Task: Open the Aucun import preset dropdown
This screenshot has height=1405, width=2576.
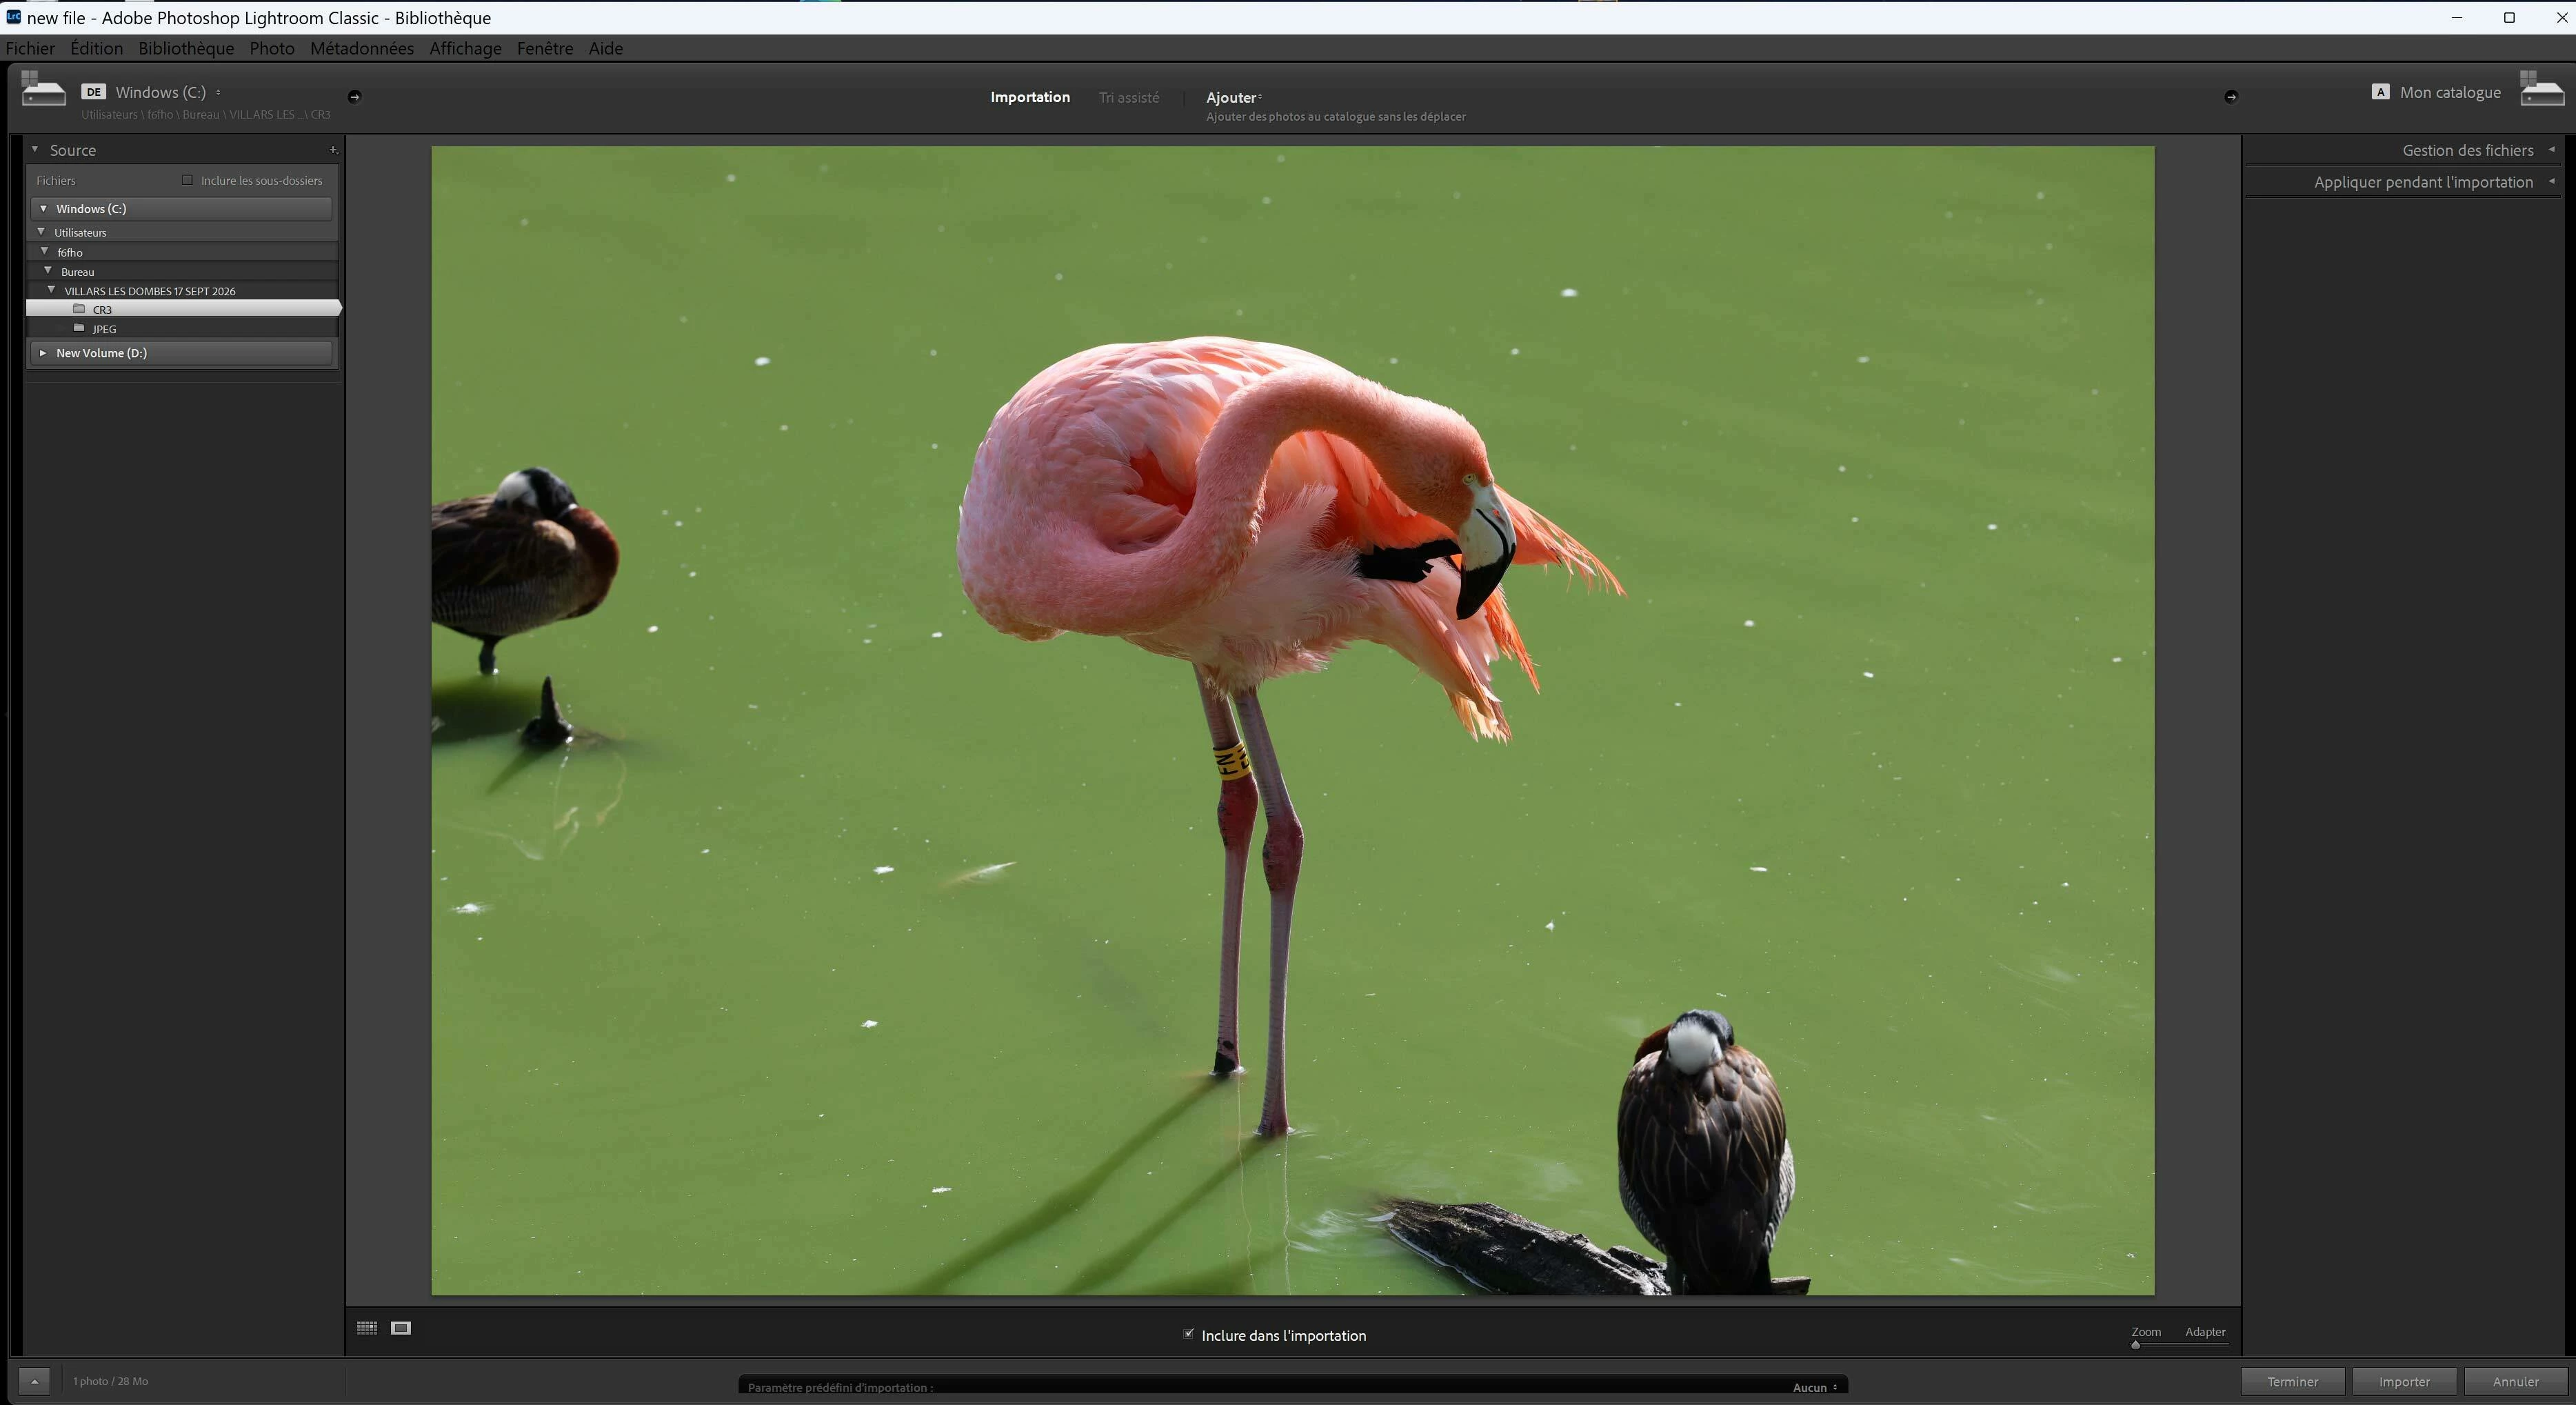Action: [x=1814, y=1387]
